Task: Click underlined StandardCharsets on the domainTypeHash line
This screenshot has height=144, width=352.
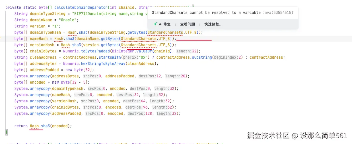Action: click(x=165, y=32)
